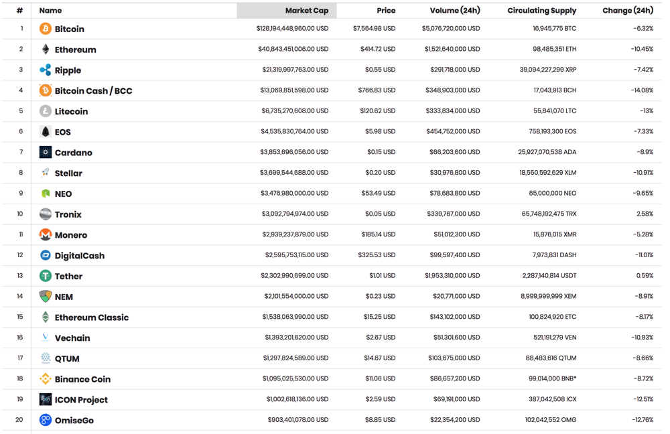This screenshot has width=670, height=434.
Task: Open the ICON Project name link
Action: pos(81,400)
